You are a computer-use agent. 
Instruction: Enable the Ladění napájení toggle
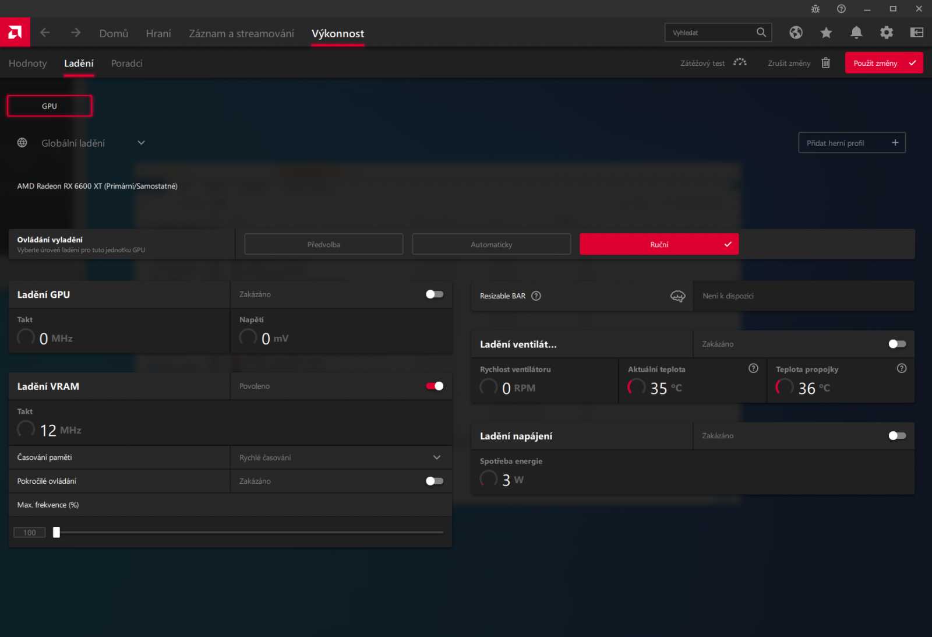[897, 435]
